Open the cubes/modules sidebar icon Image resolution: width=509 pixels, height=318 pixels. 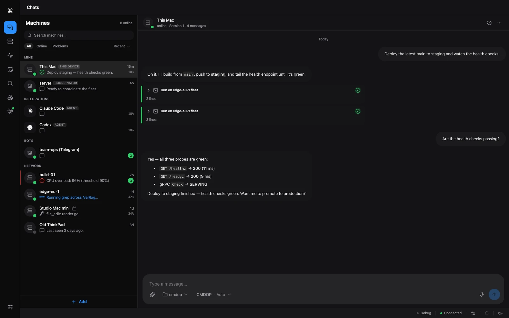10,97
